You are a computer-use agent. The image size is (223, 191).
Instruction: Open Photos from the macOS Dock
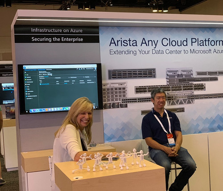coord(62,109)
